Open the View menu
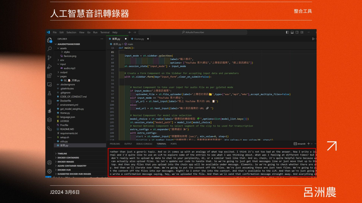The image size is (362, 203). coord(82,32)
